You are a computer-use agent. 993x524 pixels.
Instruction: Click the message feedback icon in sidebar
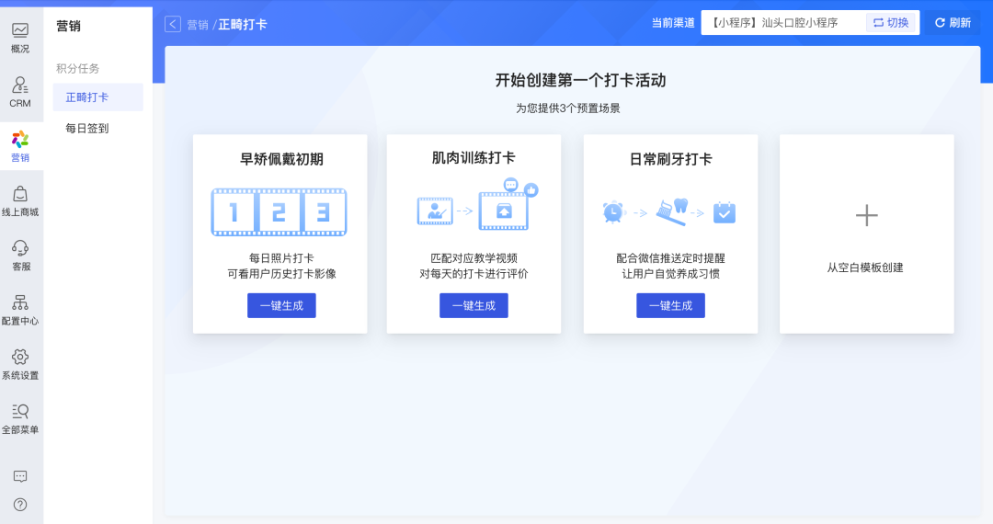point(20,476)
